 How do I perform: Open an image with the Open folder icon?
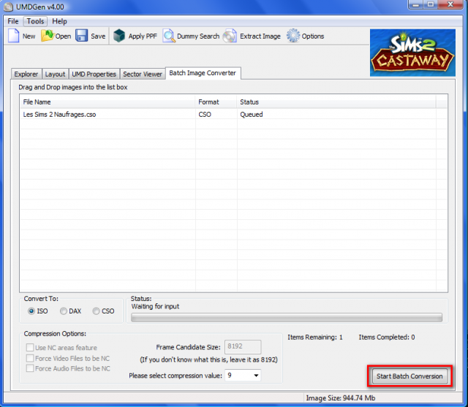point(47,36)
